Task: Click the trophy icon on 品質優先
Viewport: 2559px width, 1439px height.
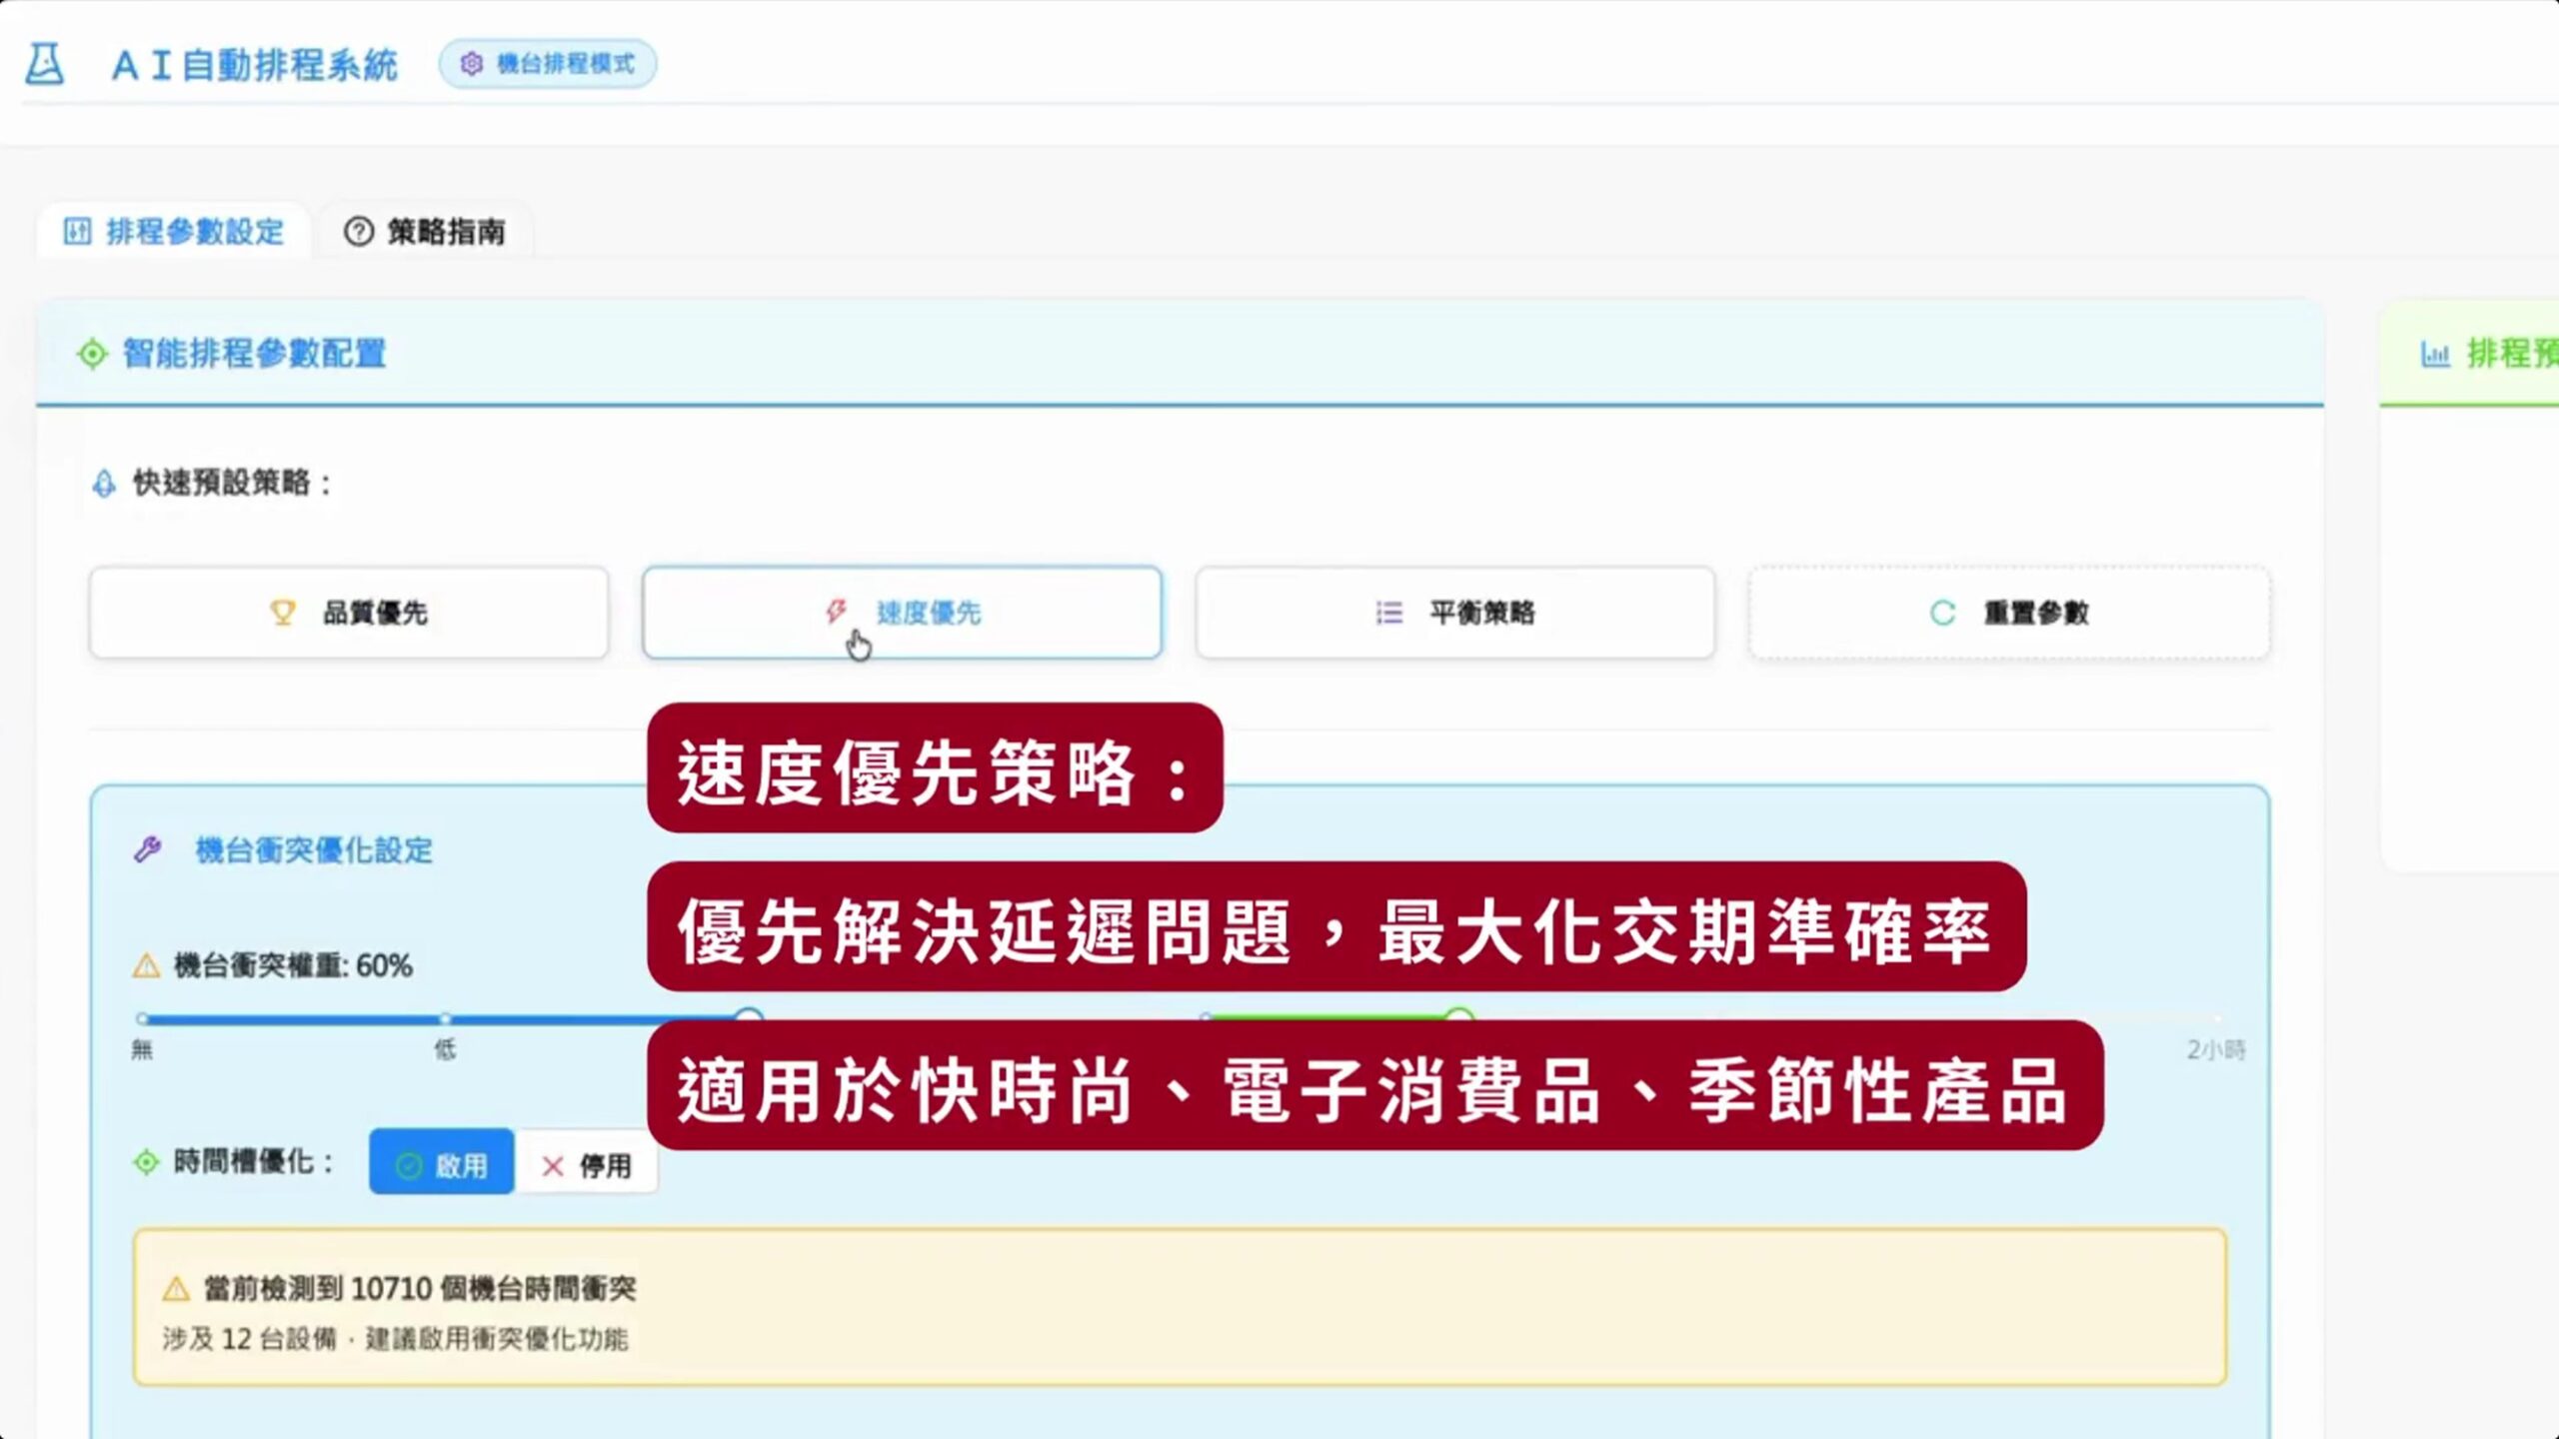Action: click(283, 612)
